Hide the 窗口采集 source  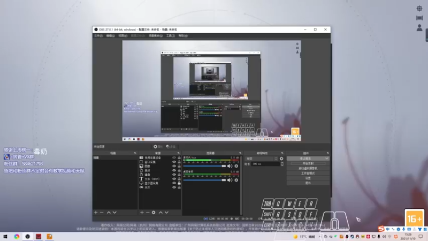point(174,162)
